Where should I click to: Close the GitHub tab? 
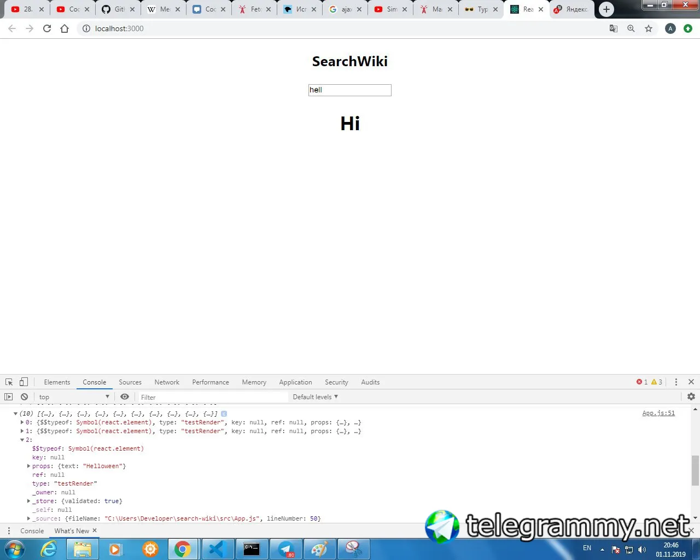coord(132,9)
